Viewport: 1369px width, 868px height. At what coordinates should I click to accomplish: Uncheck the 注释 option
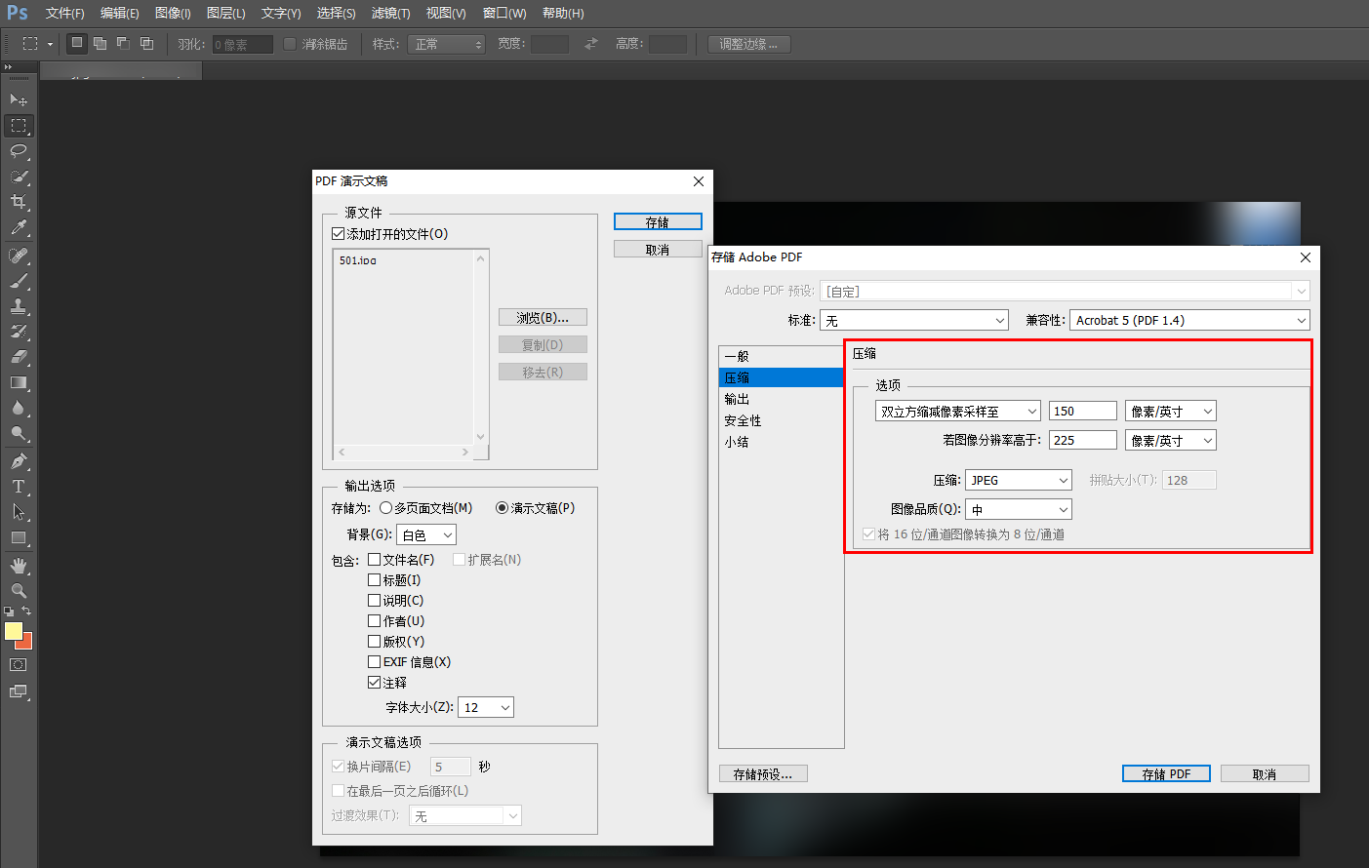click(374, 682)
